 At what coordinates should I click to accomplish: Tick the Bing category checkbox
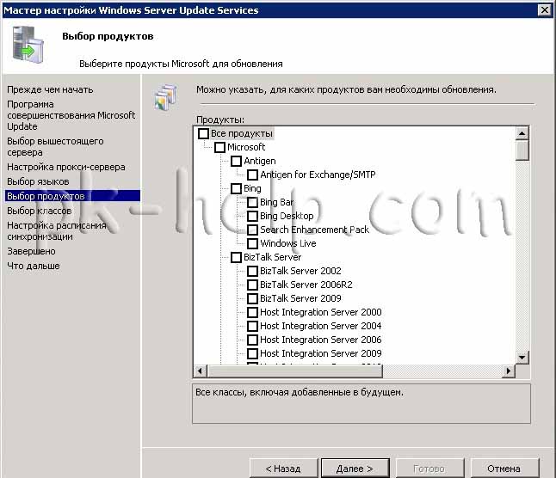click(x=236, y=188)
